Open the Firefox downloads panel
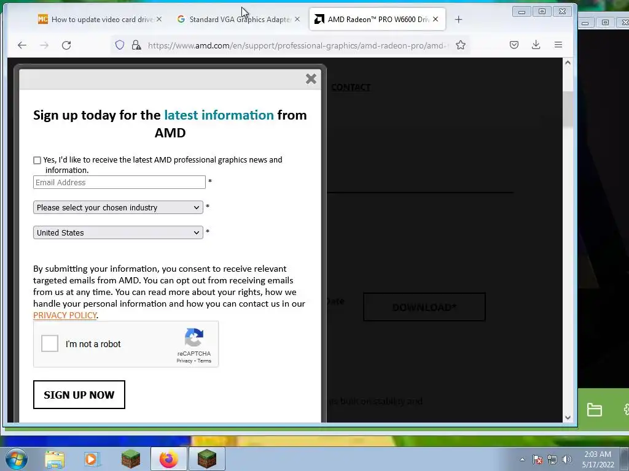The width and height of the screenshot is (629, 471). [x=536, y=45]
